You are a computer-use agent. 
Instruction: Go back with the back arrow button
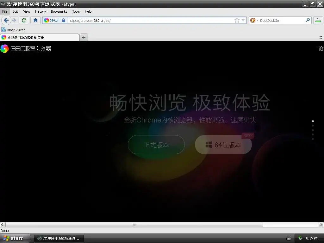(x=6, y=20)
